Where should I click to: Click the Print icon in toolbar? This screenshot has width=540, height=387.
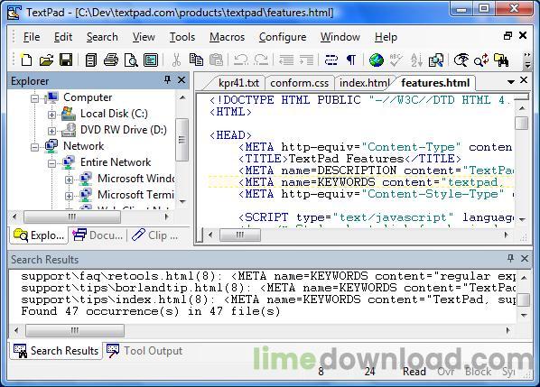click(111, 60)
